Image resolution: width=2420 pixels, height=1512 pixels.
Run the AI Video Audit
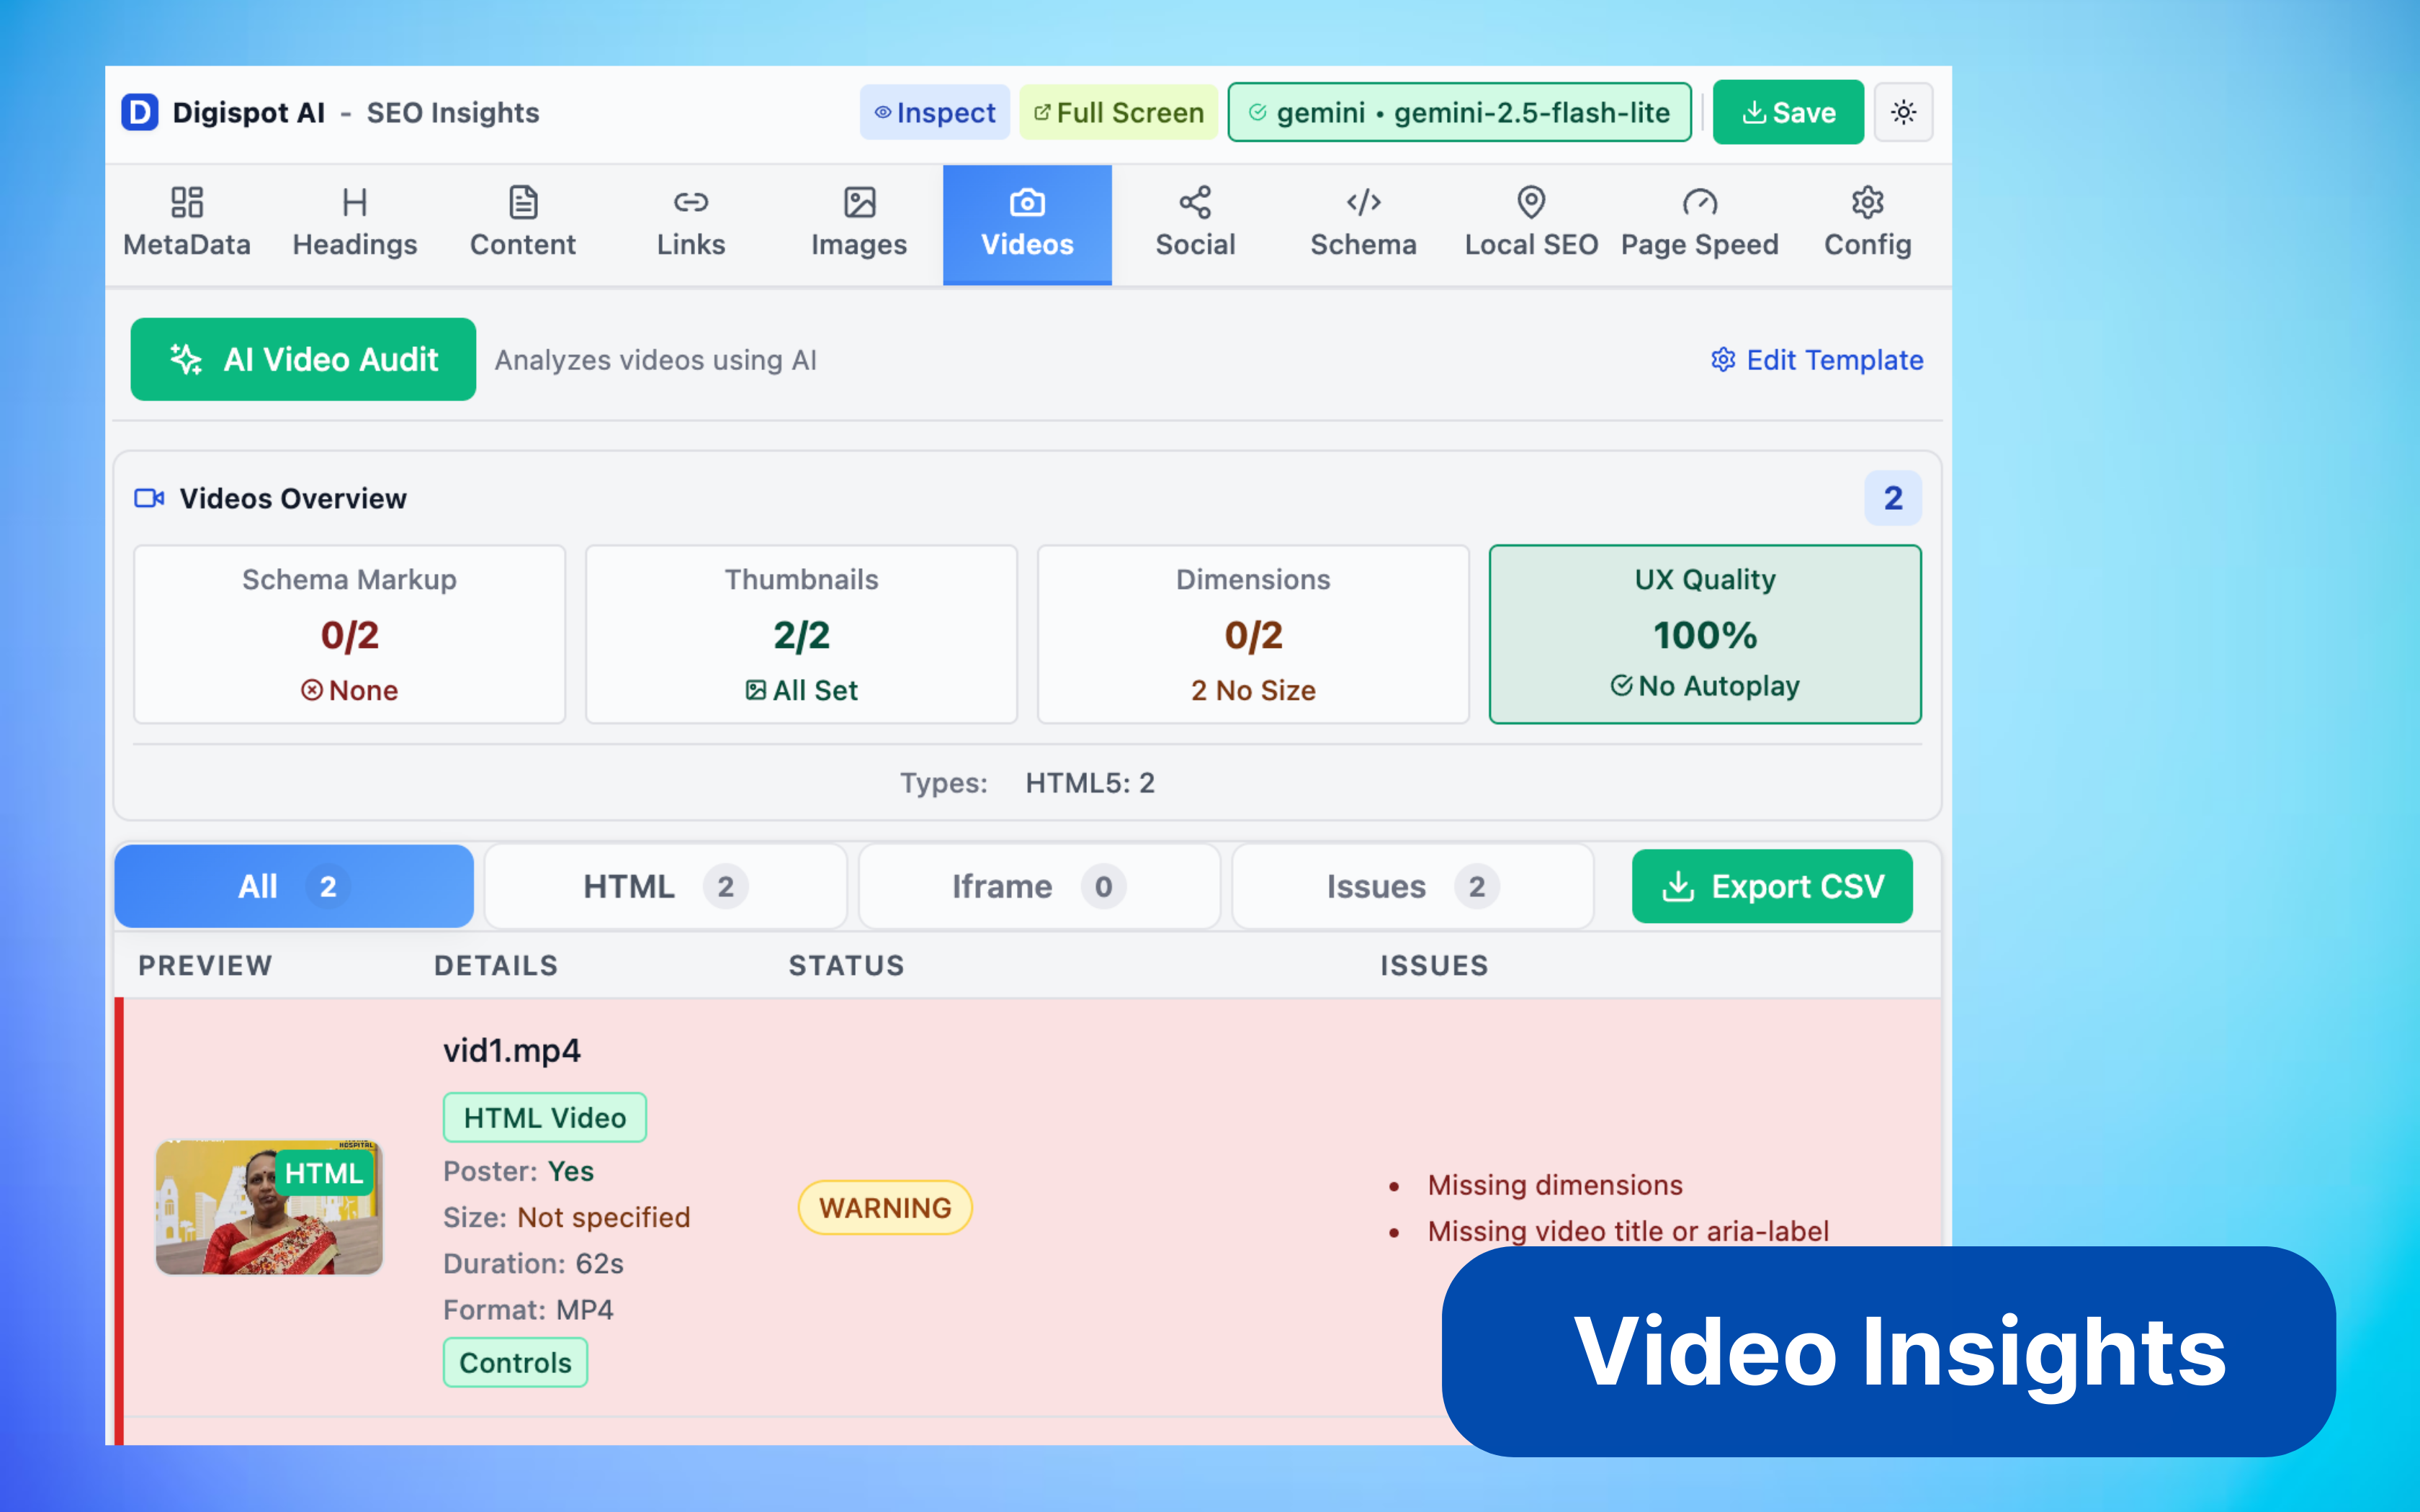click(x=302, y=359)
